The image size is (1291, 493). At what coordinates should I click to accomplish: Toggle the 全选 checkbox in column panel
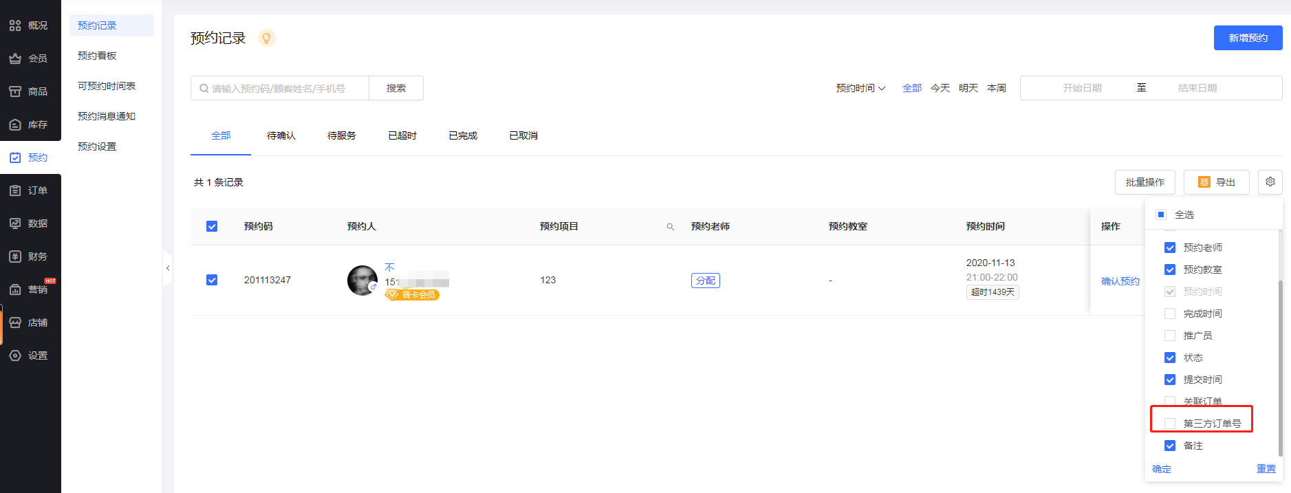(x=1161, y=215)
